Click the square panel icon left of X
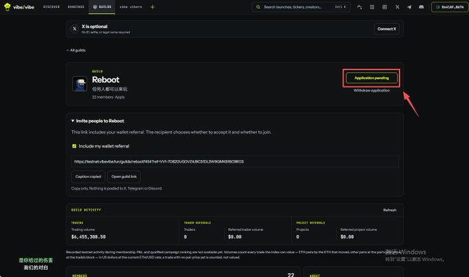 pyautogui.click(x=385, y=7)
